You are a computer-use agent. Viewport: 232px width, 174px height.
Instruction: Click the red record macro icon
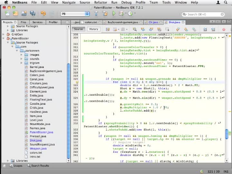(224, 29)
